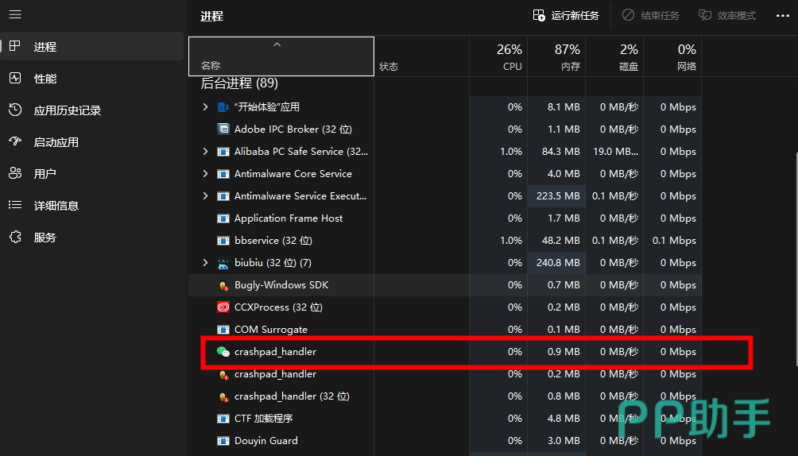Expand the Antimalware Core Service group
Screen dimensions: 798x456
point(205,174)
